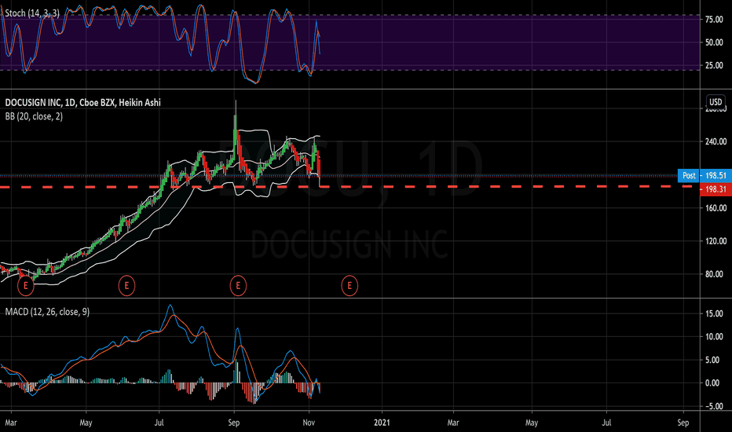This screenshot has width=732, height=432.
Task: Select the MACD (12, 26, close, 9) label
Action: (47, 312)
